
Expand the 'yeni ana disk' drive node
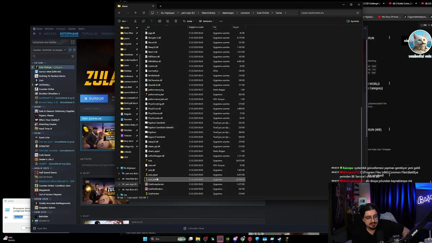(119, 173)
